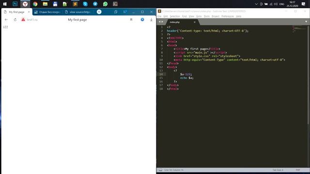This screenshot has height=174, width=310.
Task: Open the Edit menu in Sublime Text
Action: [166, 16]
